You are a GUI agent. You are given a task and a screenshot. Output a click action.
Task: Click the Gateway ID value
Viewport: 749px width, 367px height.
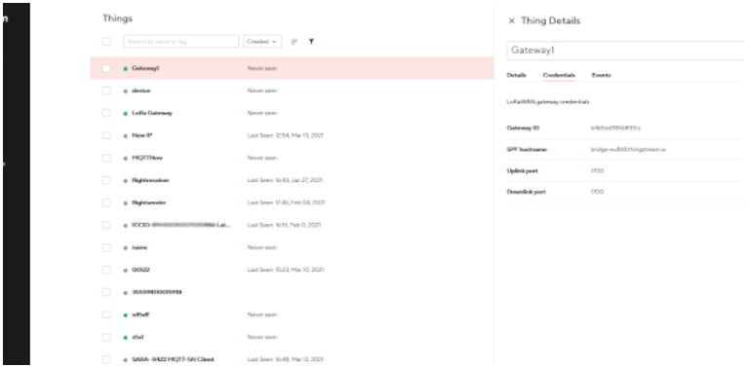[615, 128]
